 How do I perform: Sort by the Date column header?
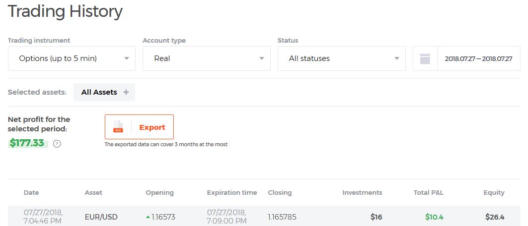31,193
